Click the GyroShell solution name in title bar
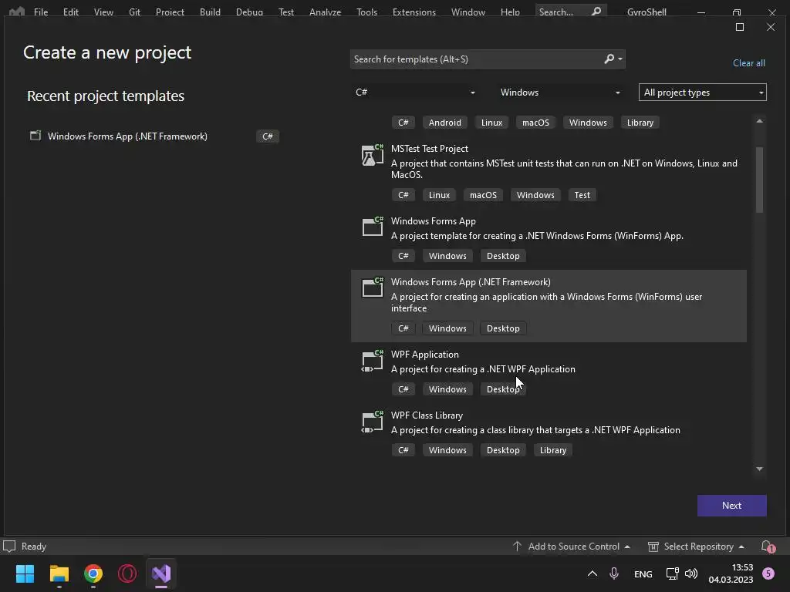The height and width of the screenshot is (592, 790). [647, 12]
